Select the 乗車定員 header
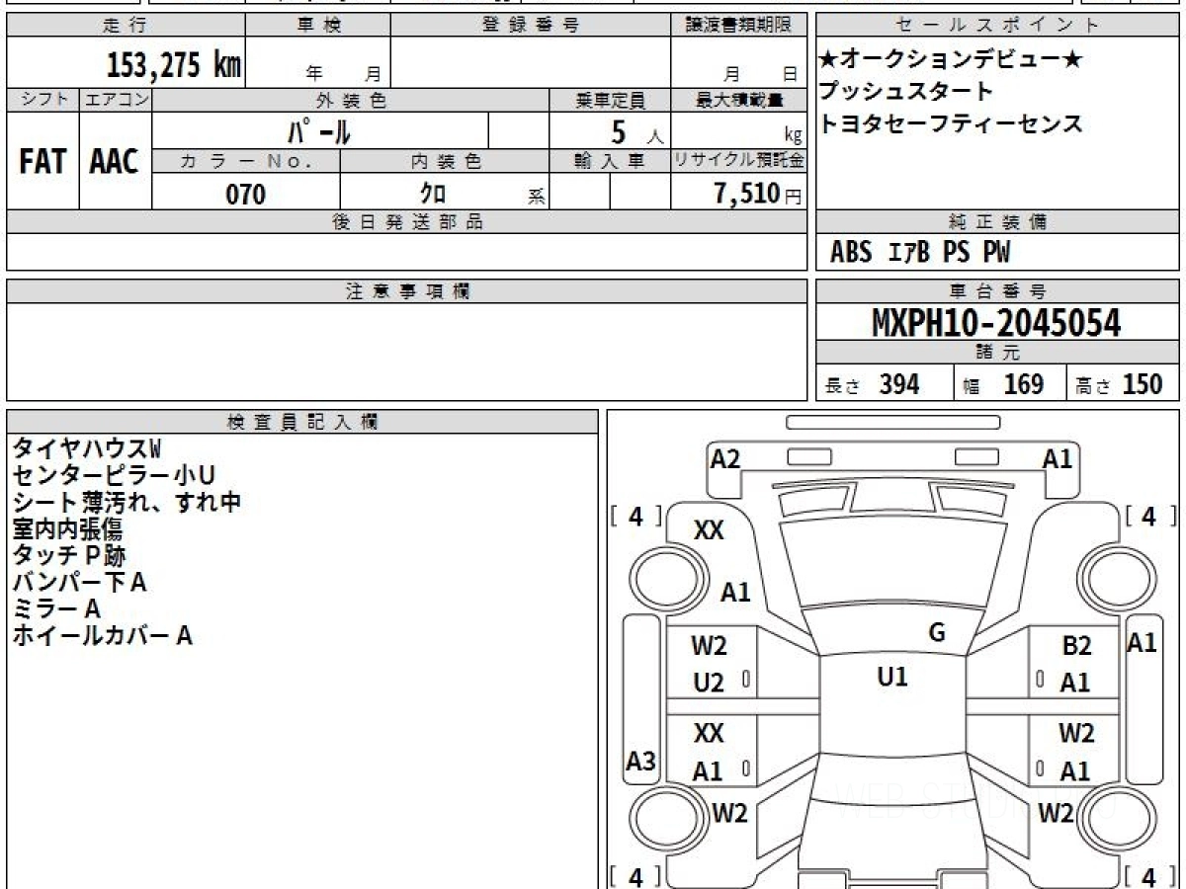 [610, 100]
